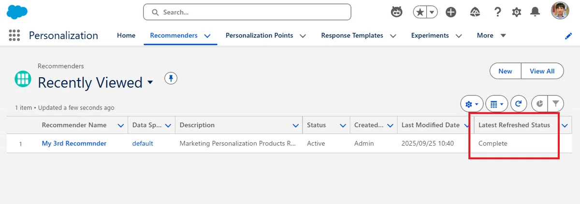Expand the Experiments tab chevron

pos(459,36)
